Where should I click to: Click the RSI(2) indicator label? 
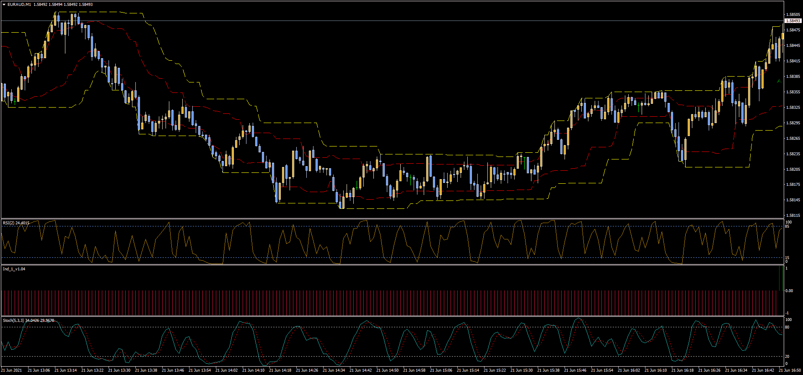coord(10,223)
